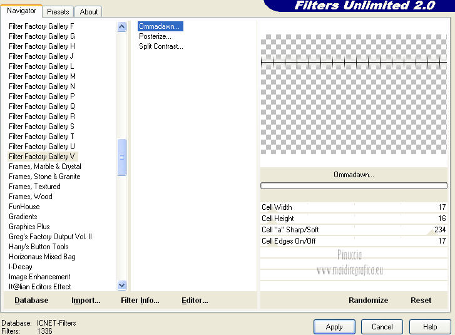The image size is (455, 335).
Task: Choose the Ommadawn... filter
Action: click(160, 26)
